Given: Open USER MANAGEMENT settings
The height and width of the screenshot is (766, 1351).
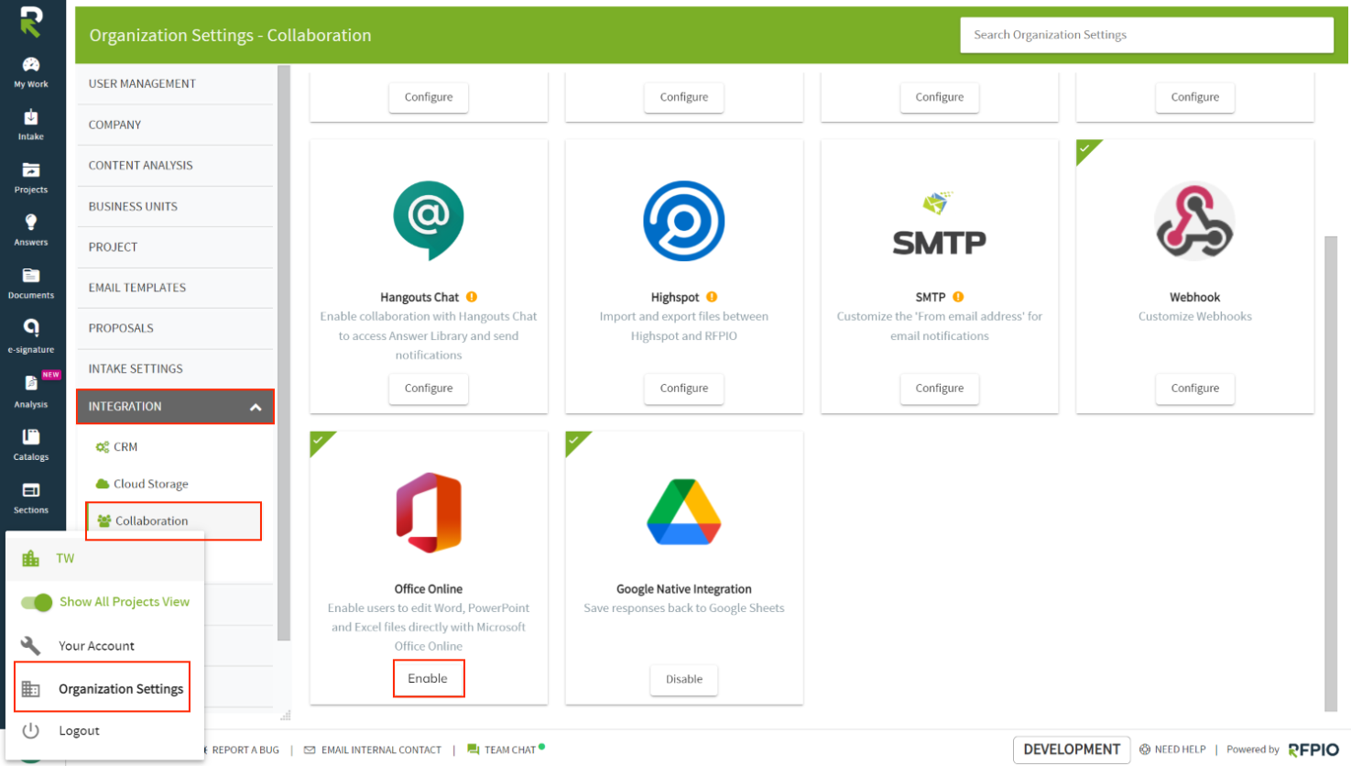Looking at the screenshot, I should [x=175, y=83].
